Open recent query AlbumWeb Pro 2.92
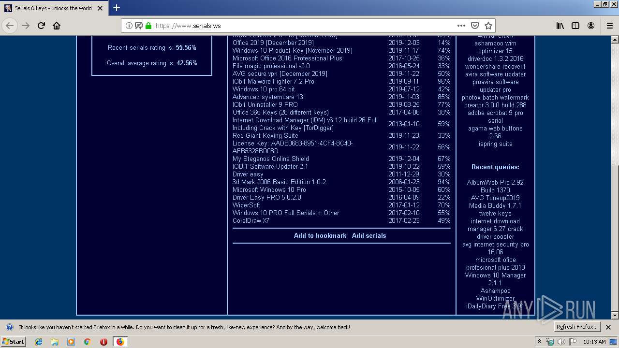 (495, 186)
